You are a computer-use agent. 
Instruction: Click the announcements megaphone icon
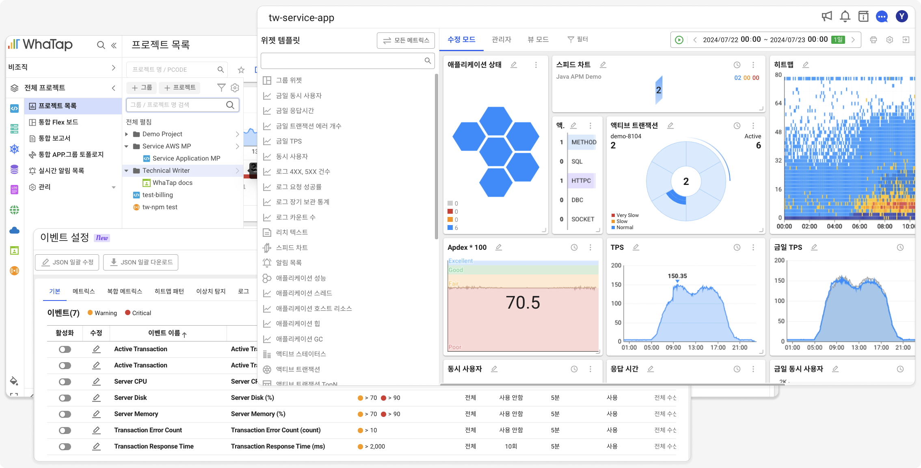click(827, 16)
